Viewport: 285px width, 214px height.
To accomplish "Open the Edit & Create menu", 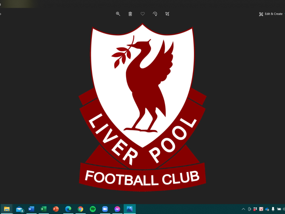I will click(x=271, y=14).
